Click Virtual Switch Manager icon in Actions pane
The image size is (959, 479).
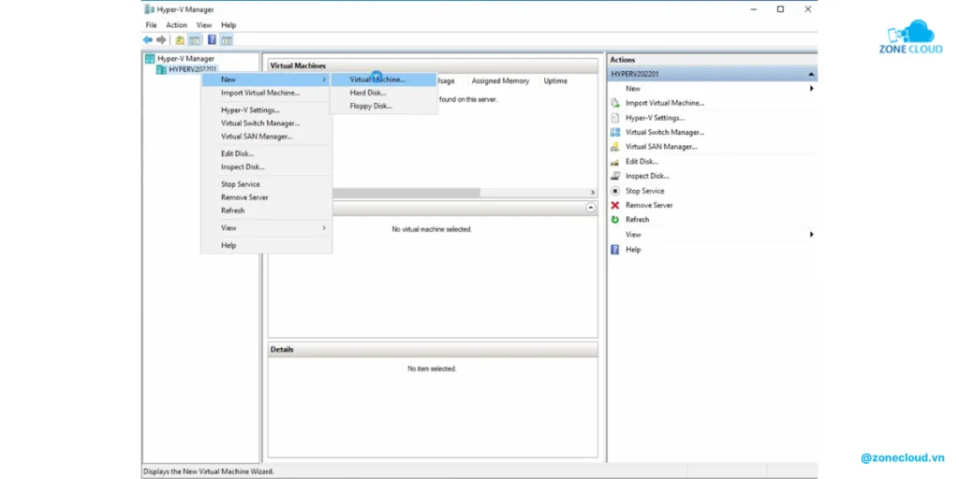615,132
